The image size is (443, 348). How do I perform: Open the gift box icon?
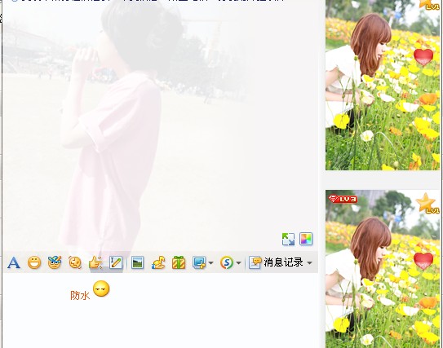pos(179,262)
